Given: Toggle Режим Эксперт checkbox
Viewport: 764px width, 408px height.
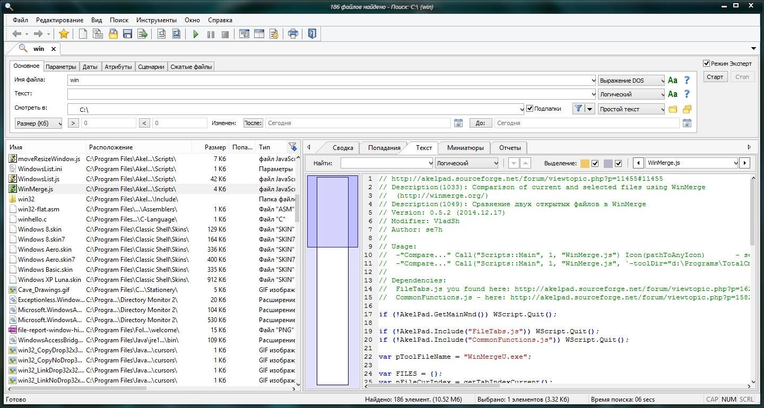Looking at the screenshot, I should click(706, 64).
